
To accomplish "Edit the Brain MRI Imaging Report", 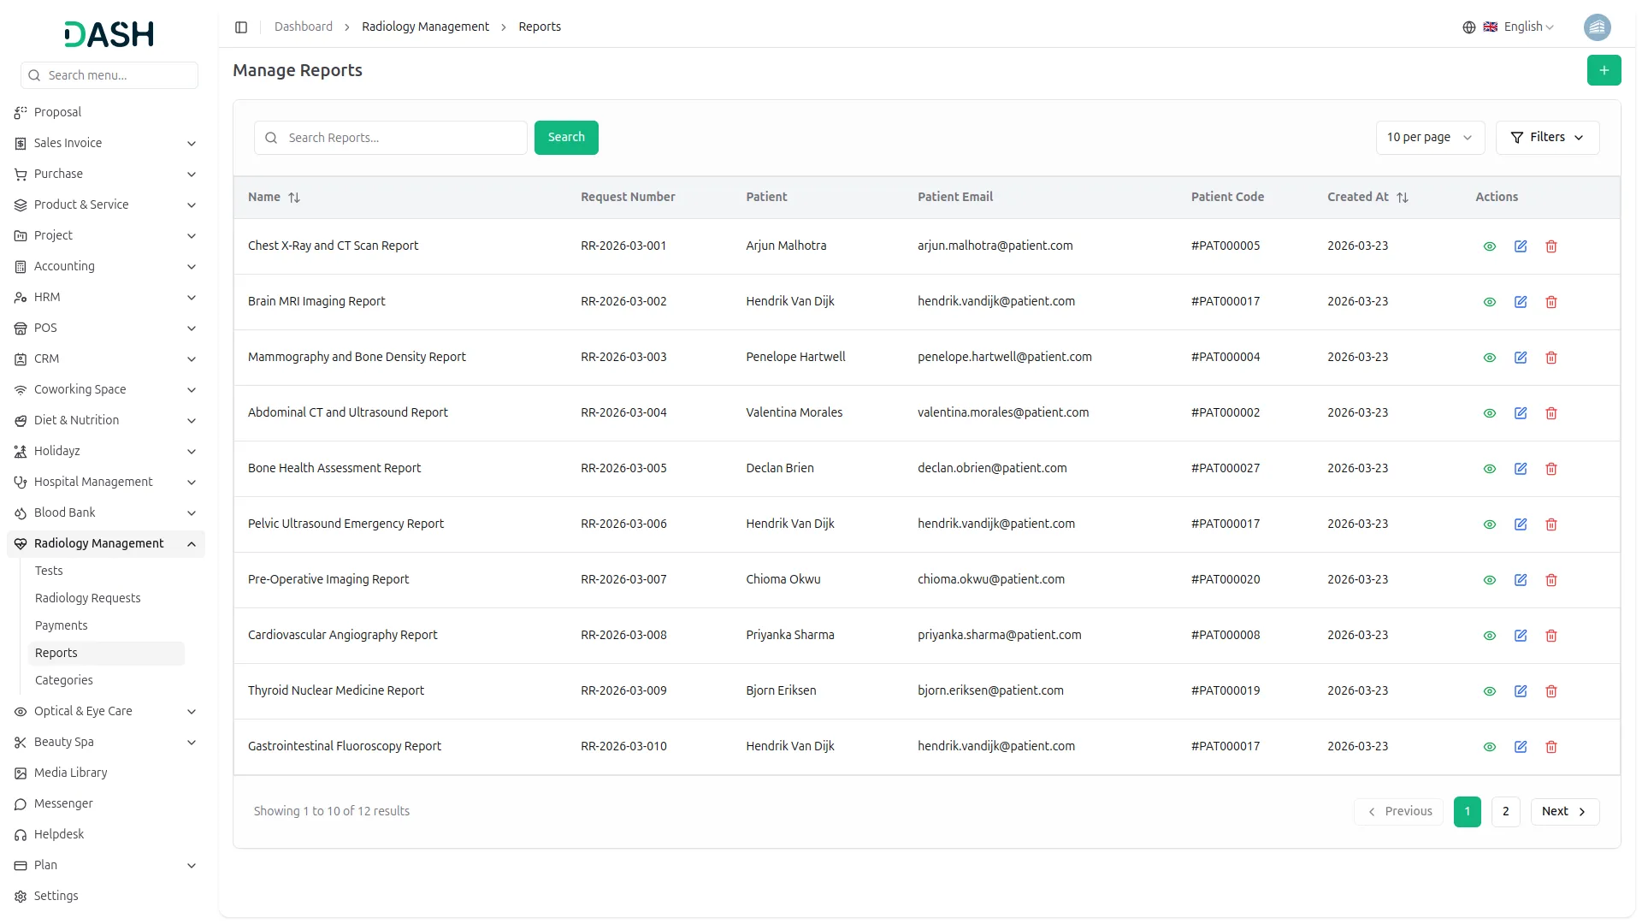I will point(1520,302).
